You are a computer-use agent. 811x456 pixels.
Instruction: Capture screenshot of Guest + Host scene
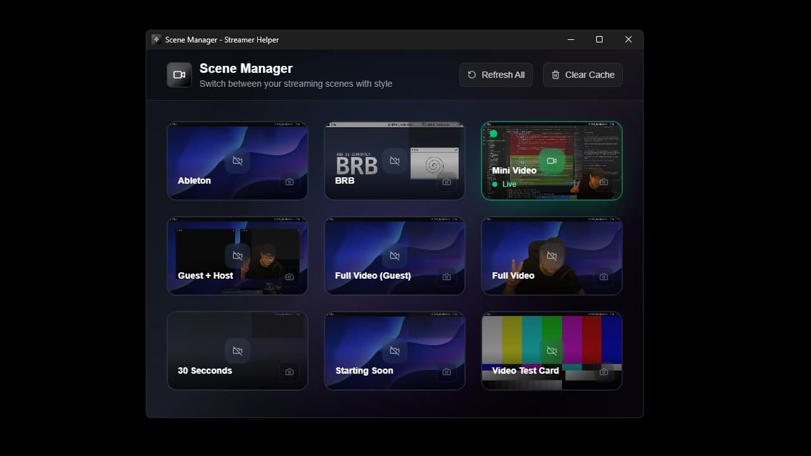[x=290, y=277]
